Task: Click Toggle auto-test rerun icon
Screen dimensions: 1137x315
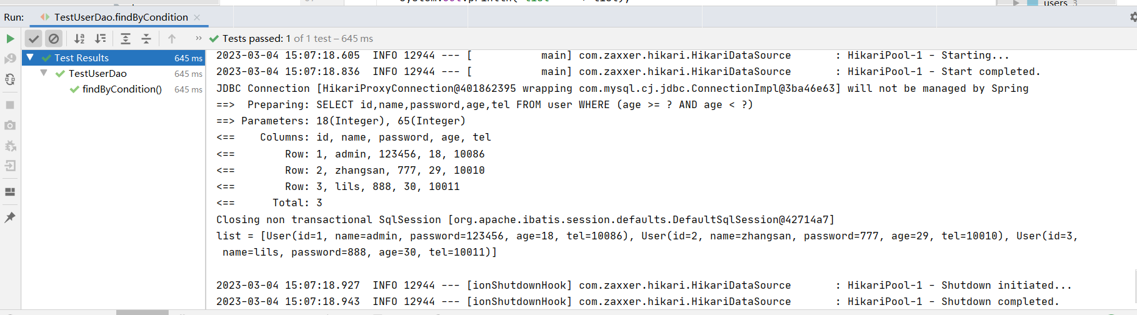Action: [10, 79]
